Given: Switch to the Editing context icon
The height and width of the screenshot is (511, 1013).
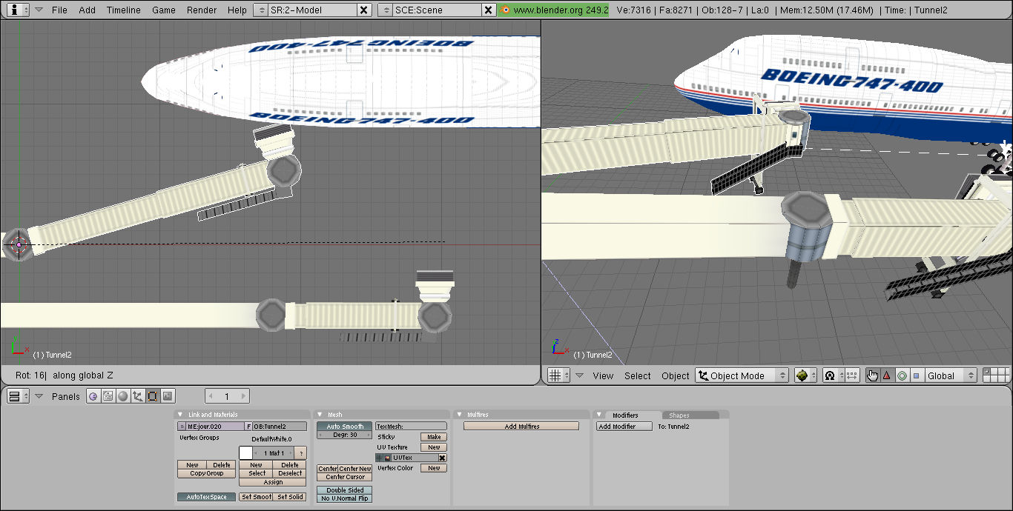Looking at the screenshot, I should coord(153,396).
